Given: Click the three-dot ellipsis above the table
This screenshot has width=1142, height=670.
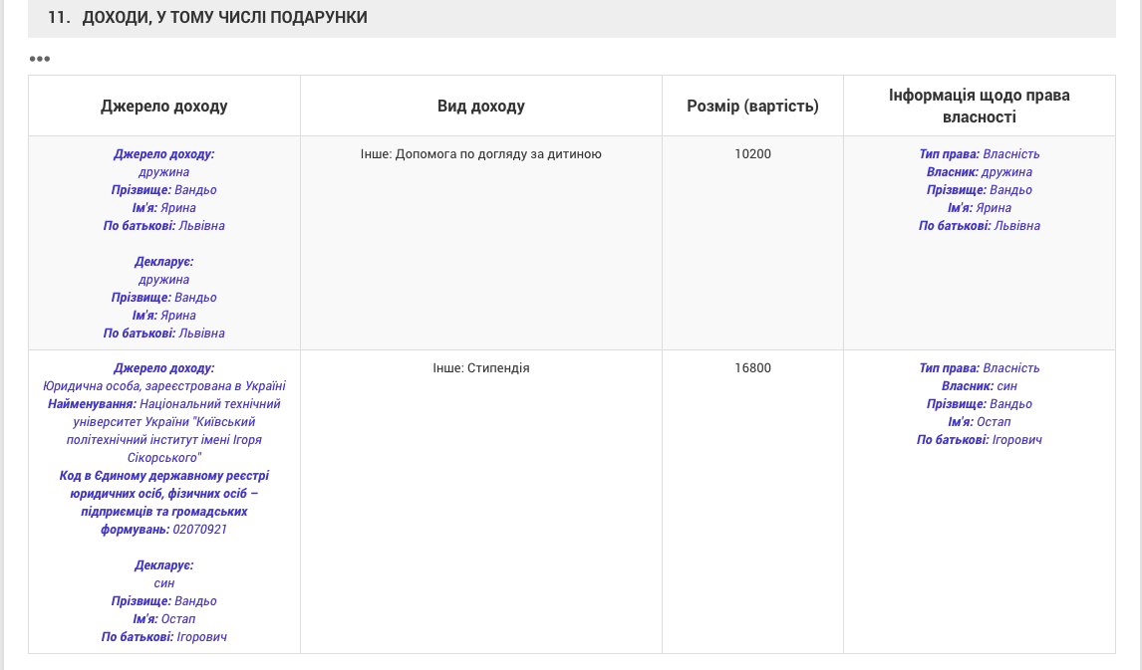Looking at the screenshot, I should coord(40,59).
